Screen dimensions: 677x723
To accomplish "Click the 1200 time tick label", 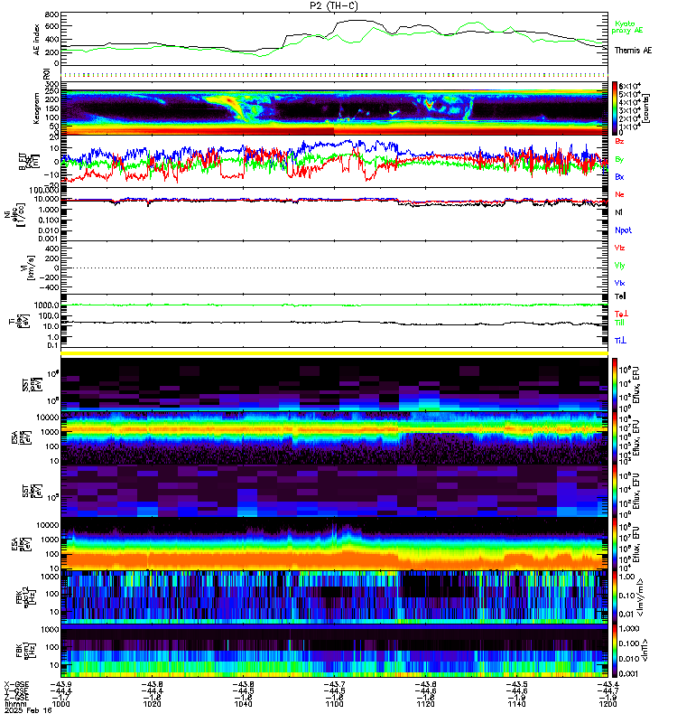I will click(x=607, y=704).
